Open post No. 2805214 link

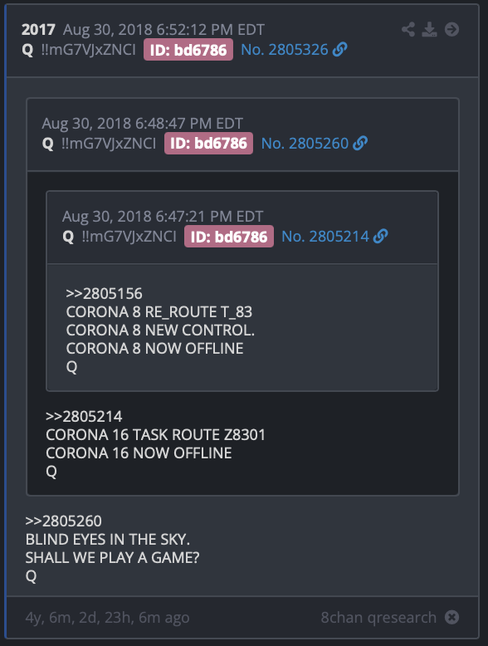325,237
